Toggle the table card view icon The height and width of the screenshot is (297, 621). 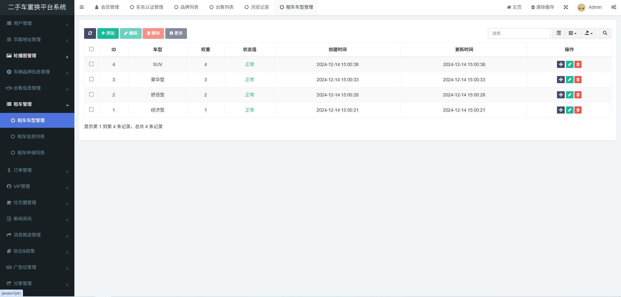pos(559,33)
